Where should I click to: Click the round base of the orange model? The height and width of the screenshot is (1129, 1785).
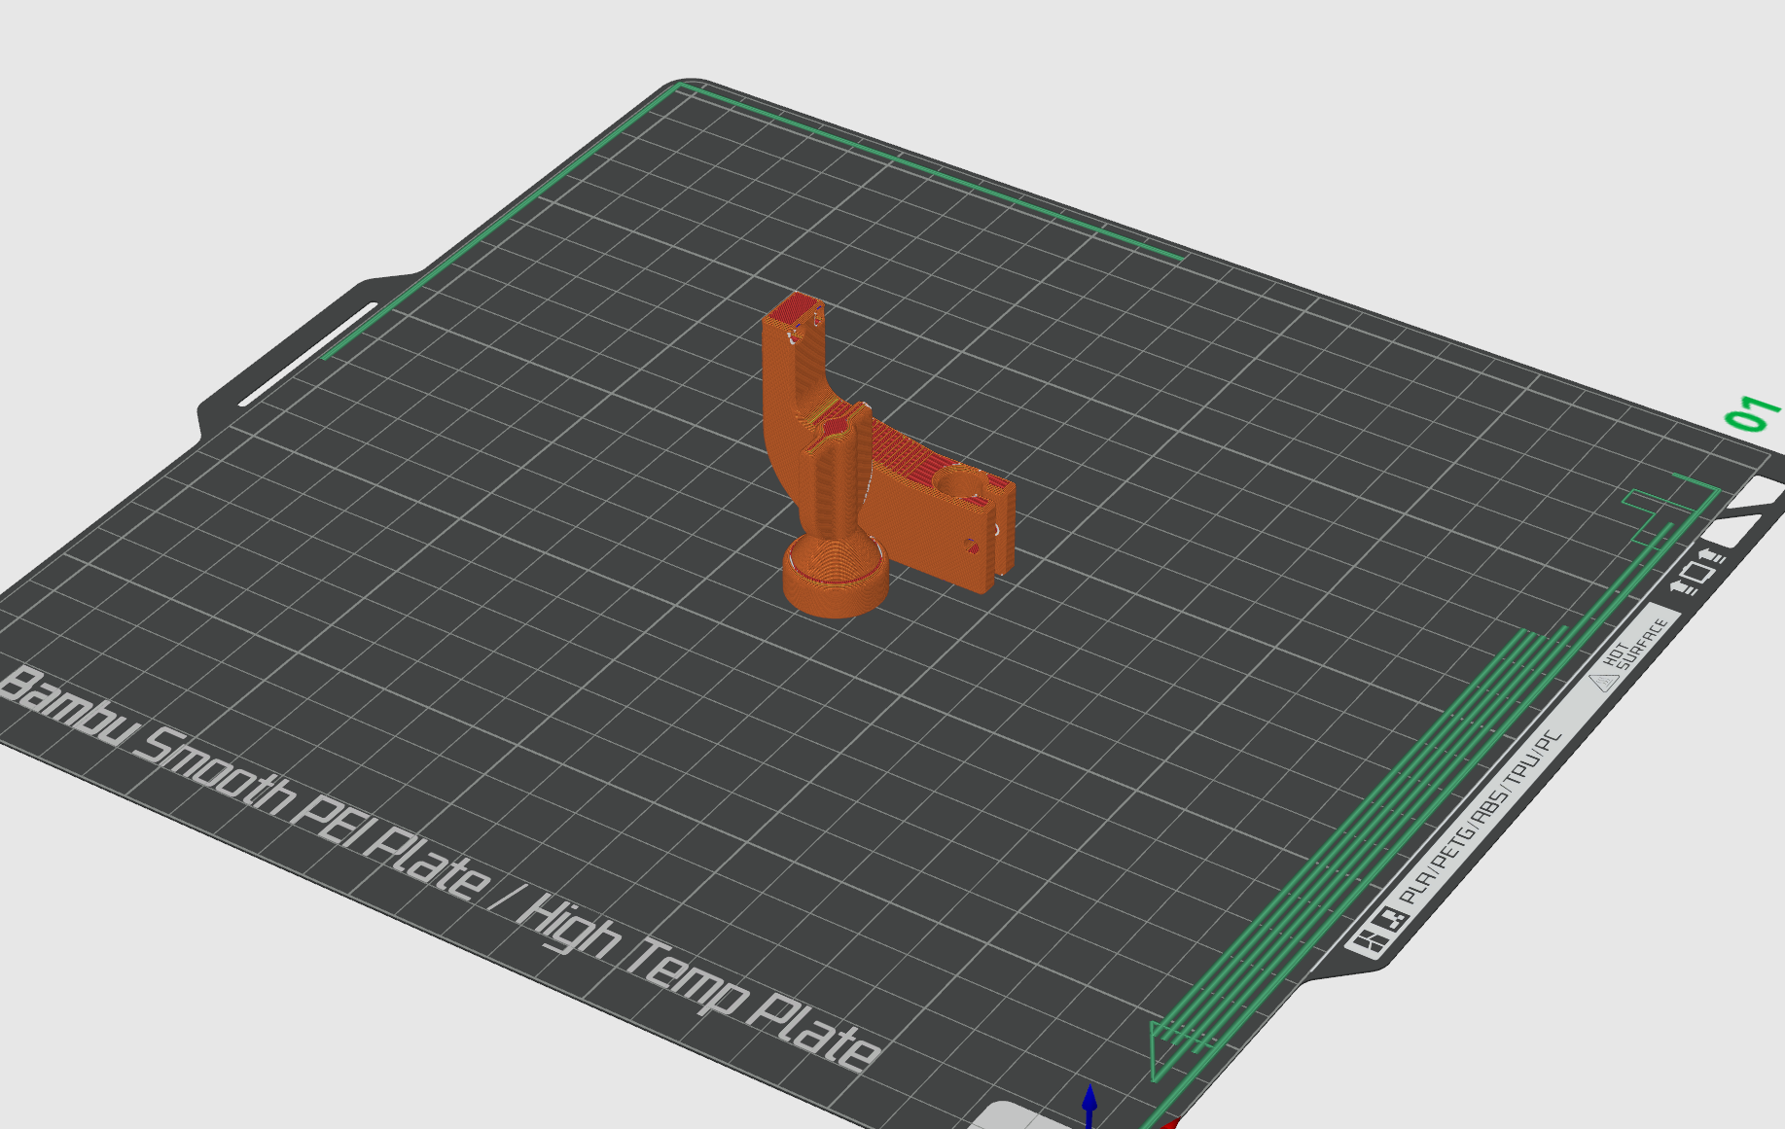[836, 579]
